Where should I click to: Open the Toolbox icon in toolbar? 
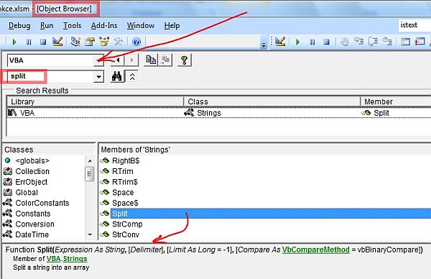point(119,42)
